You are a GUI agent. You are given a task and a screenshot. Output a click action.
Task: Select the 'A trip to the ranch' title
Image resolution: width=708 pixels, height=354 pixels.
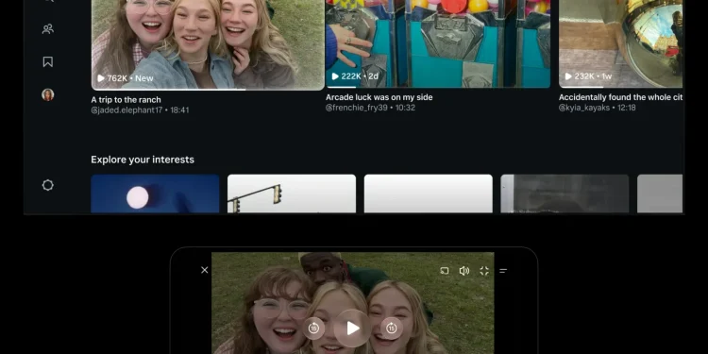126,100
